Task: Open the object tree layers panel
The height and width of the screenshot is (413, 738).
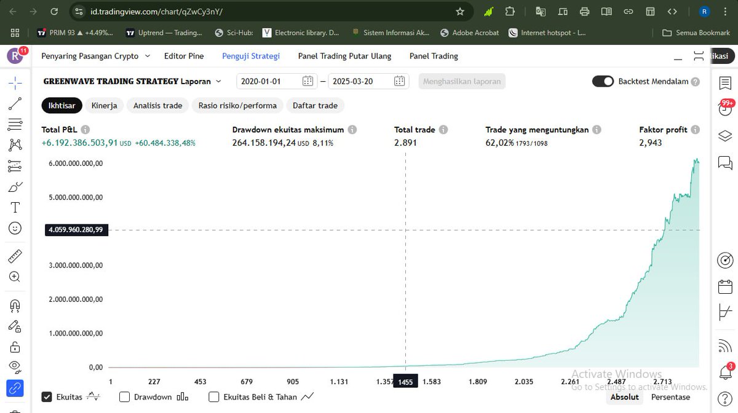Action: coord(726,136)
